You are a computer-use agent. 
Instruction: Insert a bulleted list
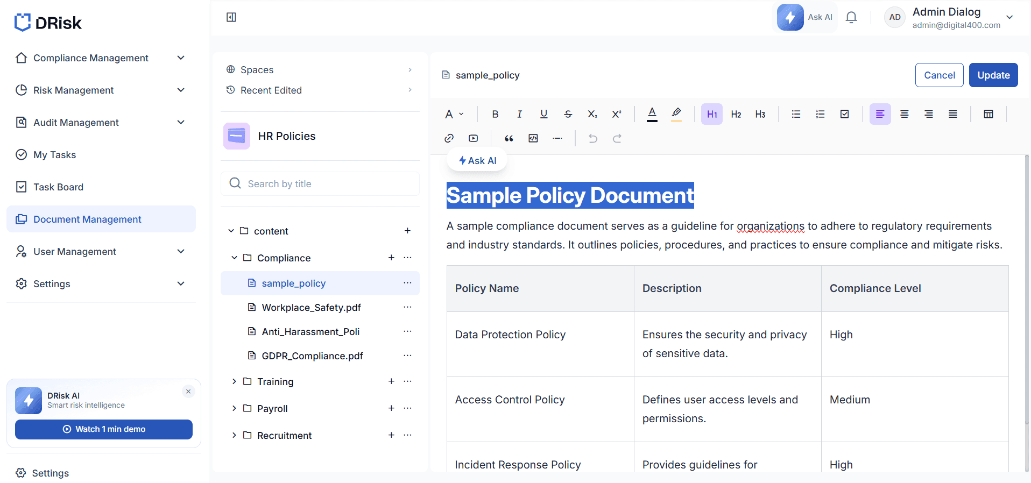click(x=796, y=114)
